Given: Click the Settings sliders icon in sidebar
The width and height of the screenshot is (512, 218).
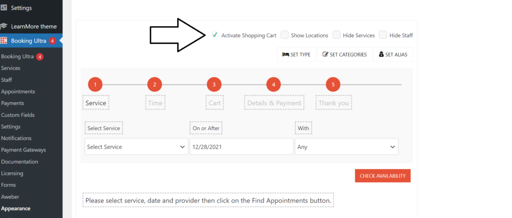Looking at the screenshot, I should coord(3,7).
